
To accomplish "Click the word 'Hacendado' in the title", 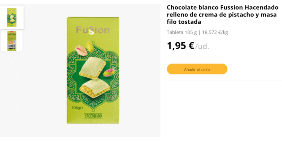I will pos(261,7).
